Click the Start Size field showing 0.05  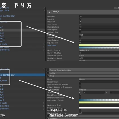99,35
